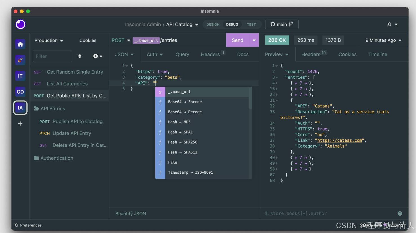Expand the folded object at line 58
416x233 pixels.
(277, 169)
